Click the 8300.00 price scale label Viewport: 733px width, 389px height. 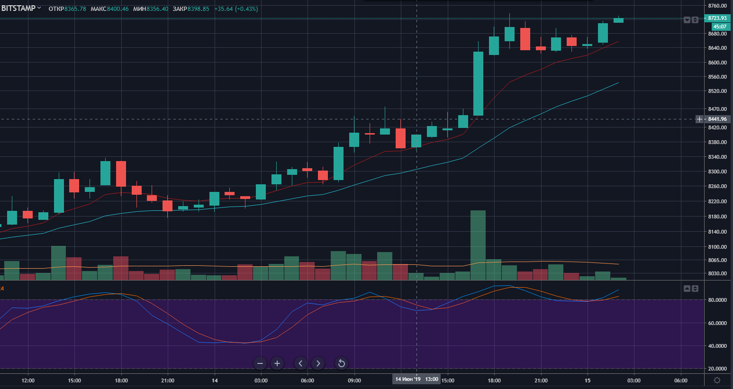click(x=717, y=172)
